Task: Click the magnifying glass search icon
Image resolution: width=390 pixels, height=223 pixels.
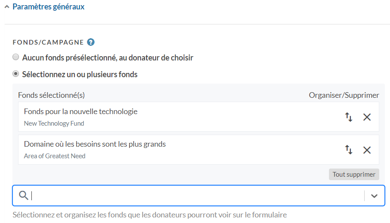Action: click(x=24, y=196)
